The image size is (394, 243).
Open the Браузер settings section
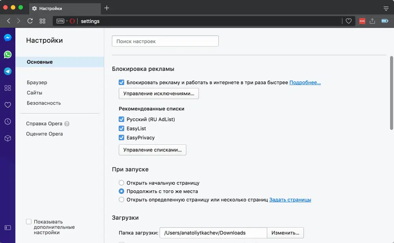pyautogui.click(x=37, y=83)
